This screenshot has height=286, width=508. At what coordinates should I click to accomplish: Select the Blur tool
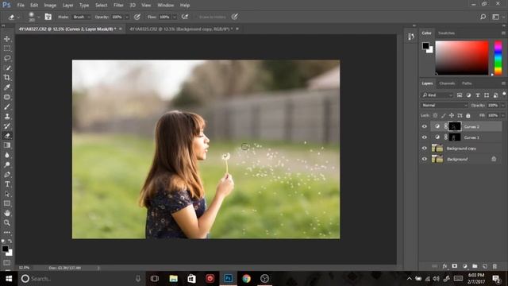coord(7,155)
